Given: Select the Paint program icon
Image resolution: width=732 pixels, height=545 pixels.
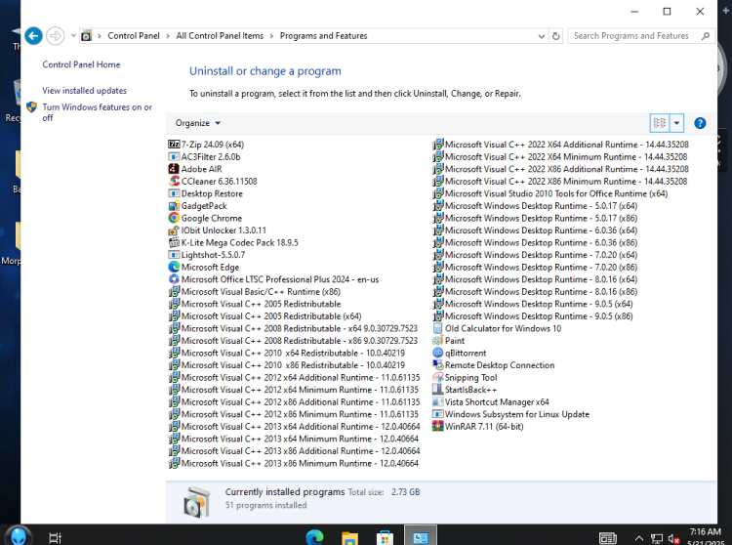Looking at the screenshot, I should pyautogui.click(x=437, y=341).
